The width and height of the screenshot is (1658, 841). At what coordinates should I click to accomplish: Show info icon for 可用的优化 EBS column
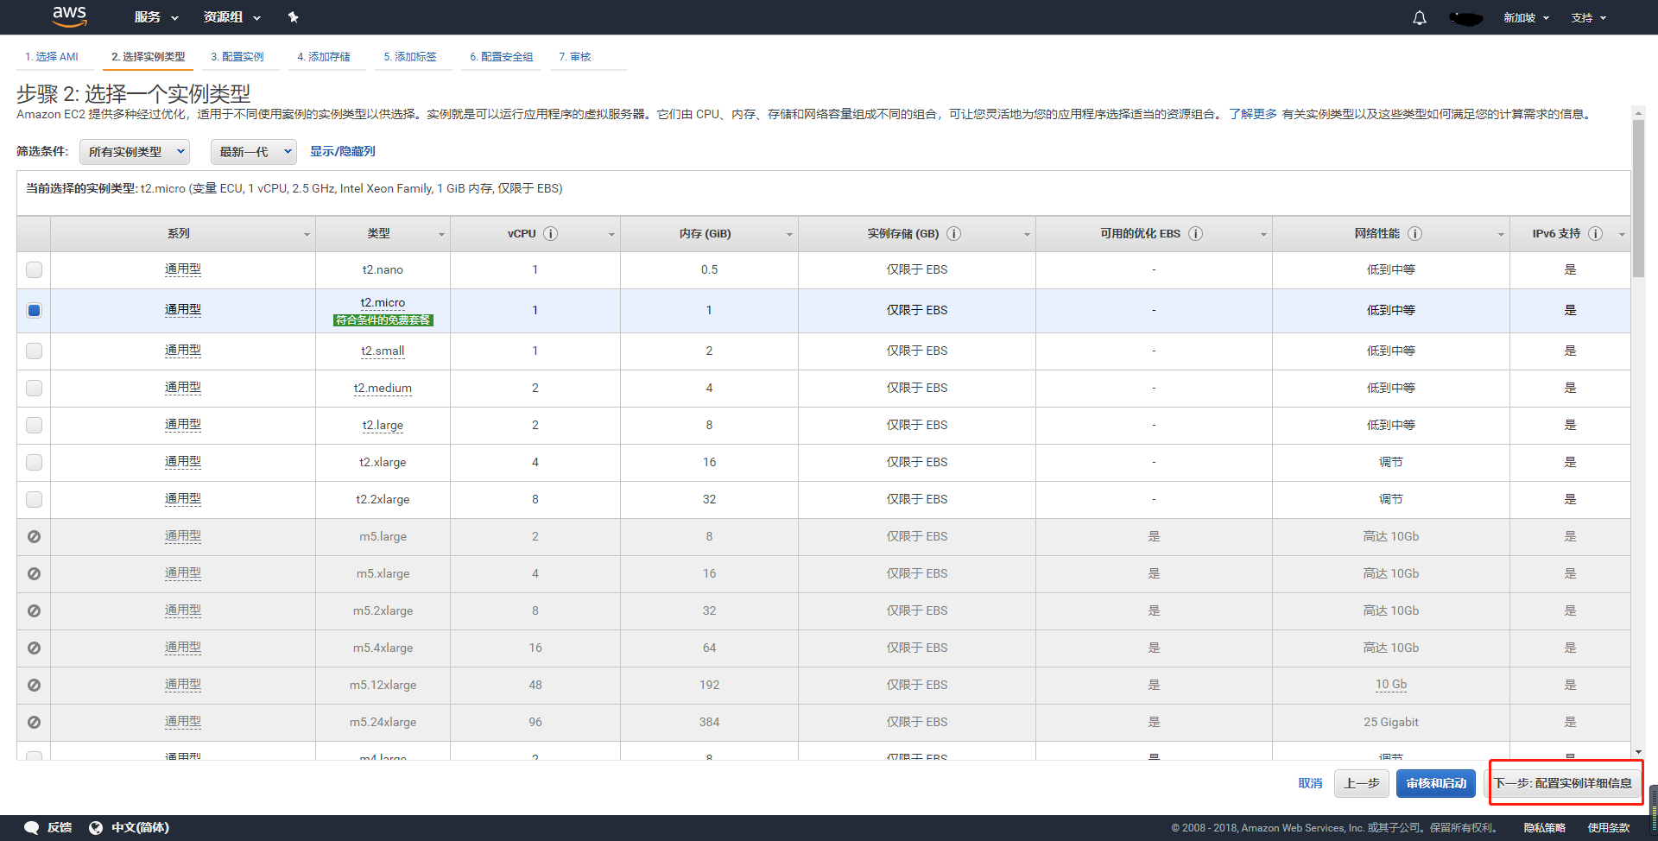[x=1196, y=234]
